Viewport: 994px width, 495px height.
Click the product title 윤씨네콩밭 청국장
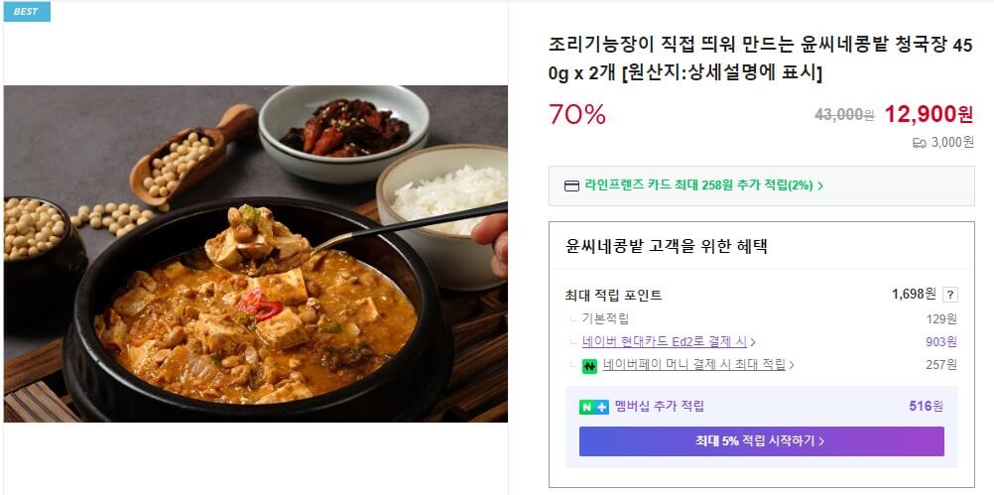(x=760, y=59)
